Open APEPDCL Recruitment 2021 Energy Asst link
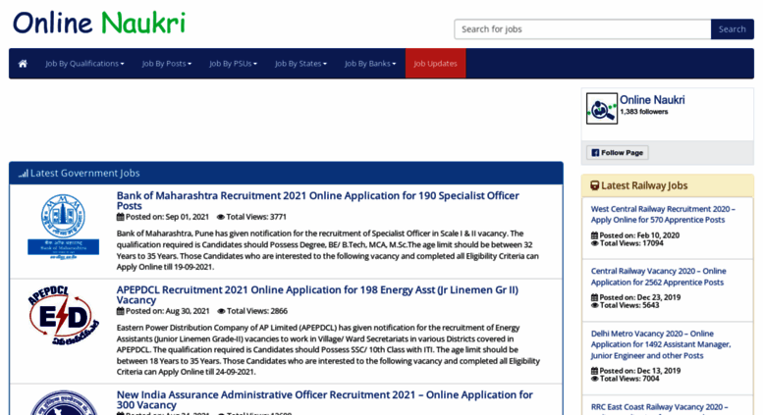 (x=317, y=295)
